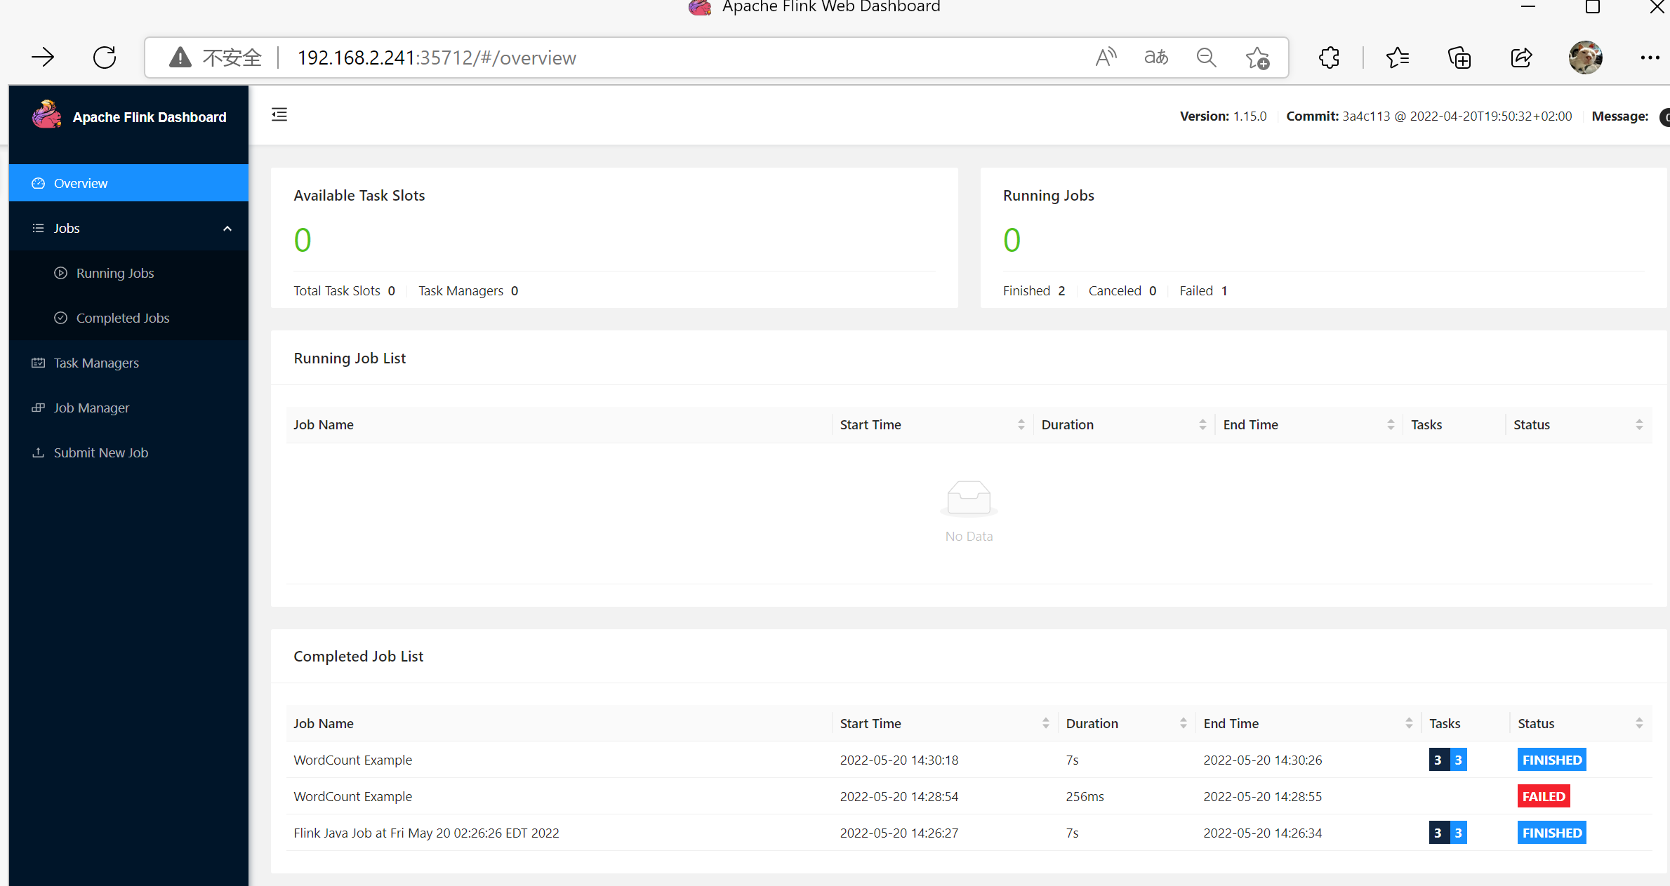
Task: Open the browser extensions puzzle icon
Action: coord(1329,58)
